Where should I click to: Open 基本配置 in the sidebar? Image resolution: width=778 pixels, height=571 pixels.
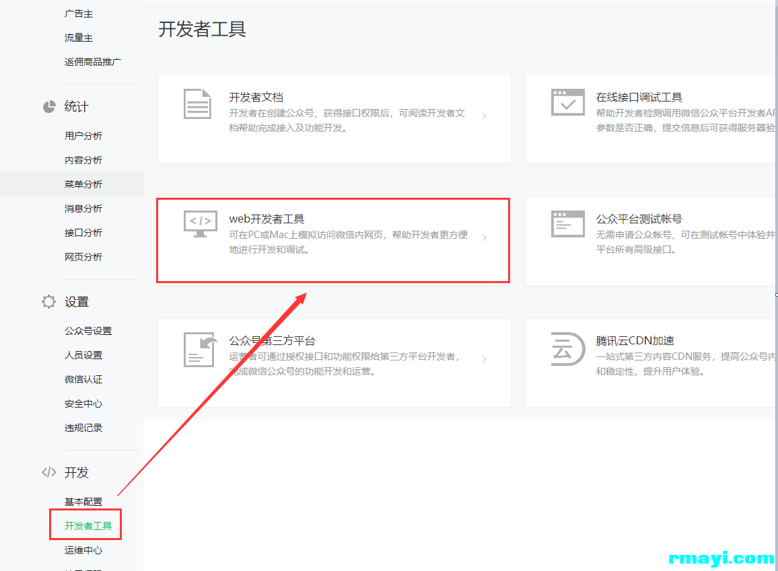(x=83, y=502)
